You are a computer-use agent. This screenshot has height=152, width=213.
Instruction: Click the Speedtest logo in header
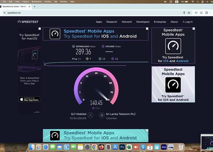tap(28, 22)
